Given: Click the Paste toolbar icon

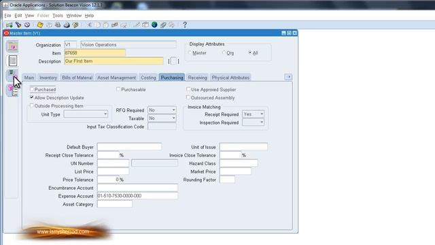Looking at the screenshot, I should 106,25.
